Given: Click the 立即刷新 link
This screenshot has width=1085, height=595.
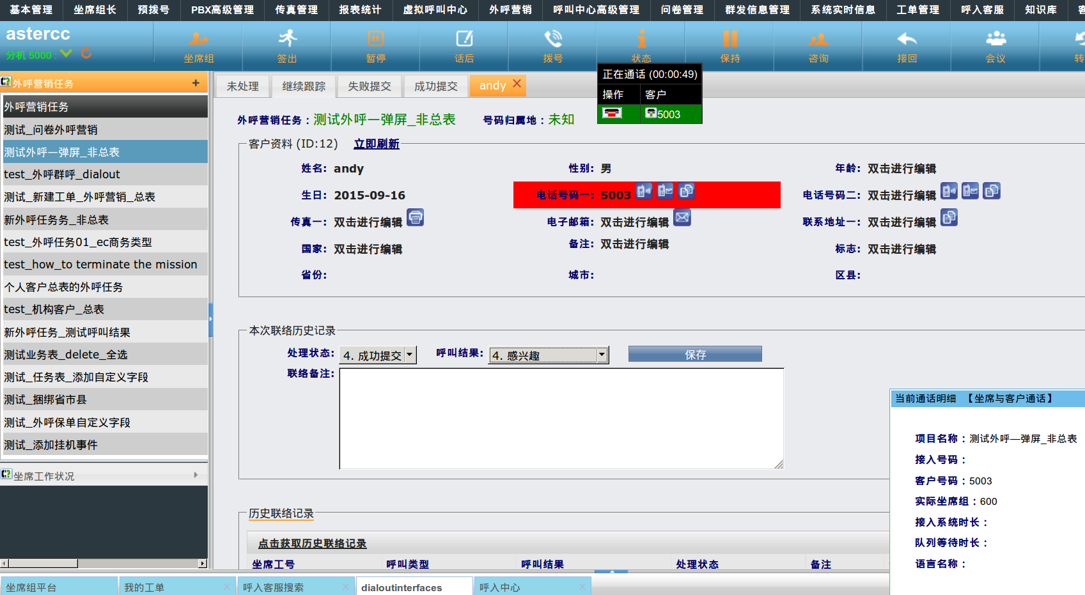Looking at the screenshot, I should [377, 144].
